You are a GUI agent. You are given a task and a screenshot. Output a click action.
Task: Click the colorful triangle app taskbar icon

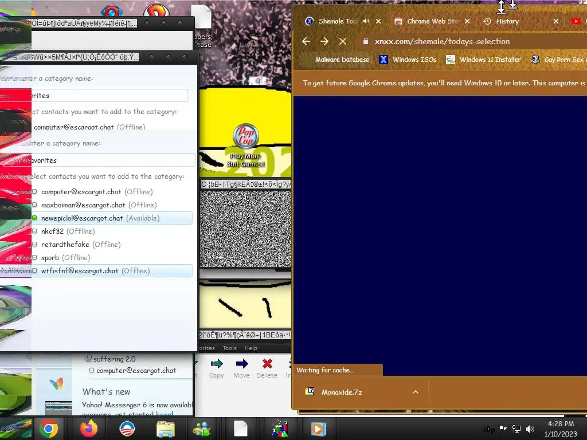point(280,429)
